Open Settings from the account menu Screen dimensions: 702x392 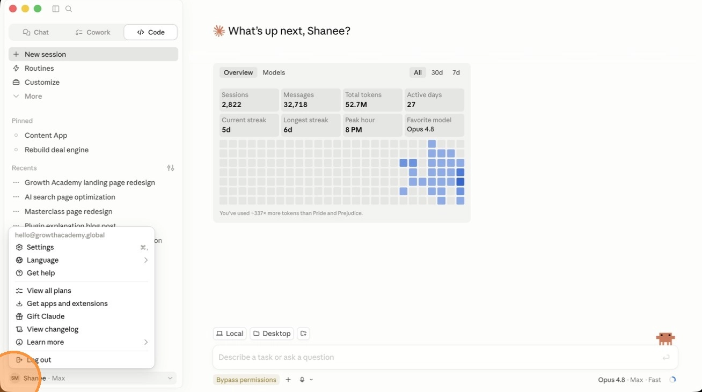click(x=82, y=247)
